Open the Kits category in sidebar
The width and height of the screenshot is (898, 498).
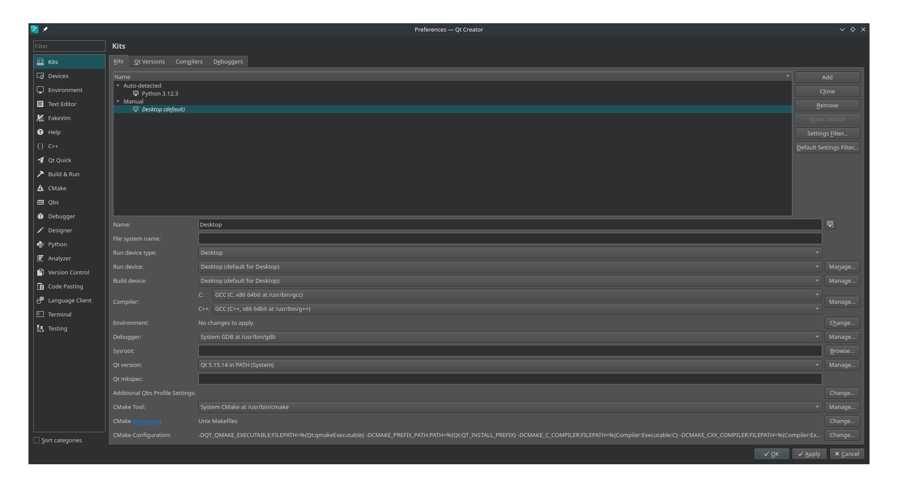click(69, 62)
